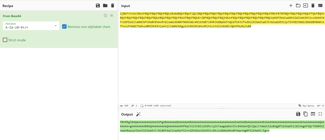Add a new input tab
Viewport: 325px width, 140px height.
pos(291,6)
